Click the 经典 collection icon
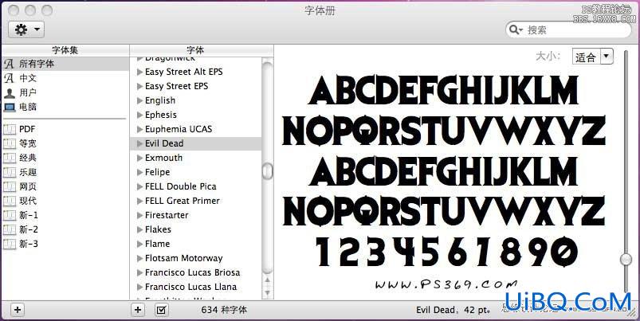Viewport: 640px width, 321px height. pos(9,158)
